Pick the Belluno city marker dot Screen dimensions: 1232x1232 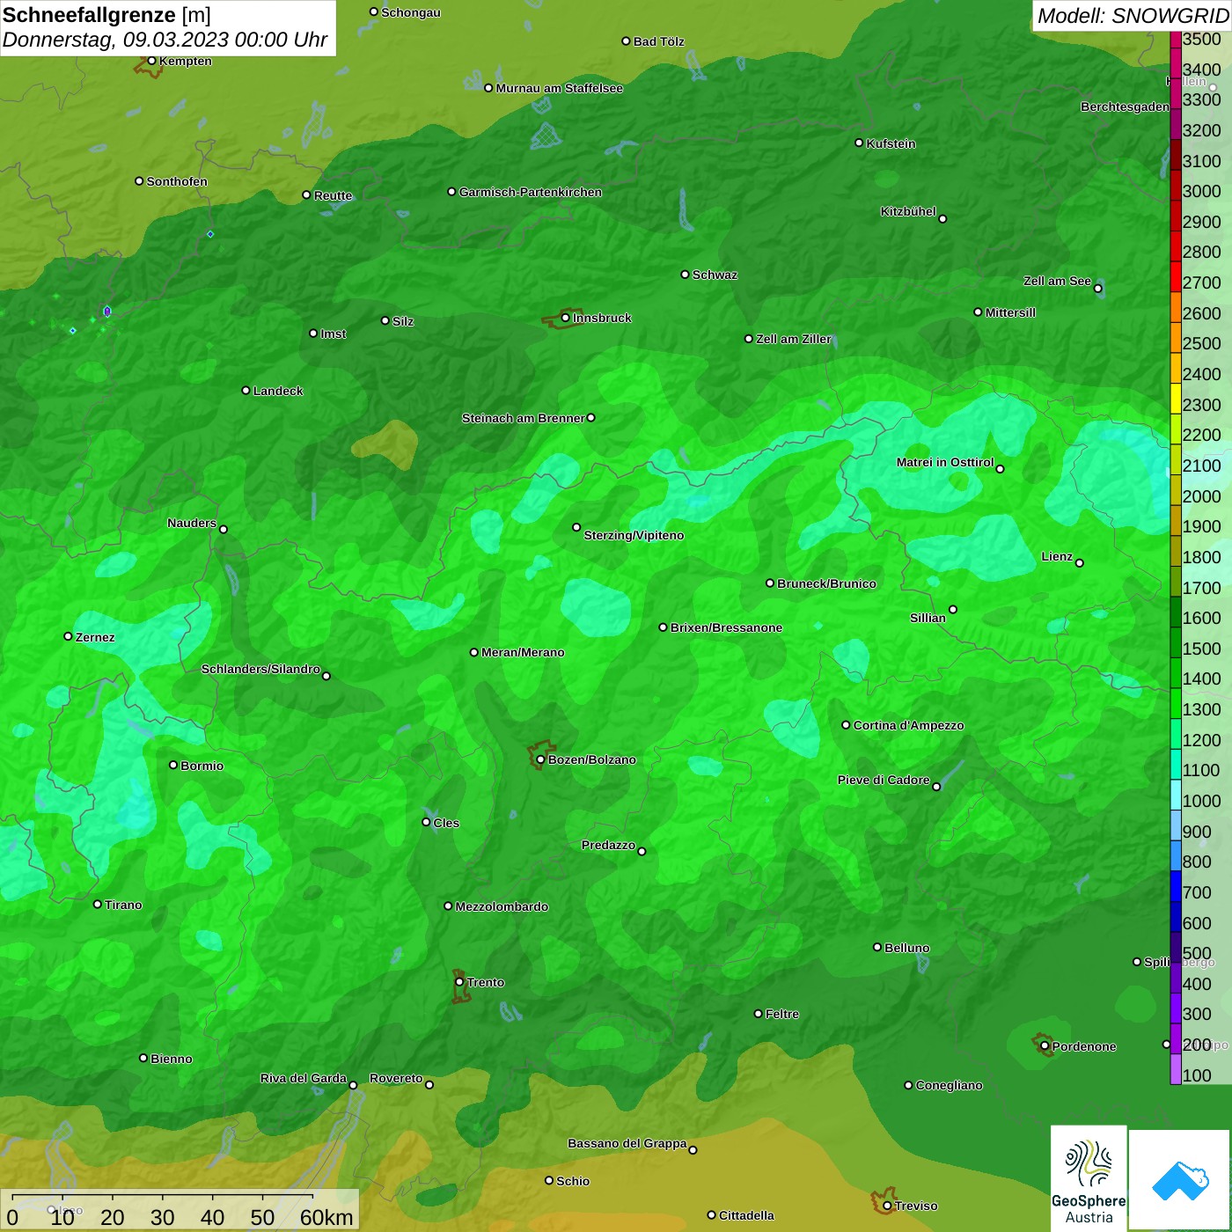[x=876, y=947]
